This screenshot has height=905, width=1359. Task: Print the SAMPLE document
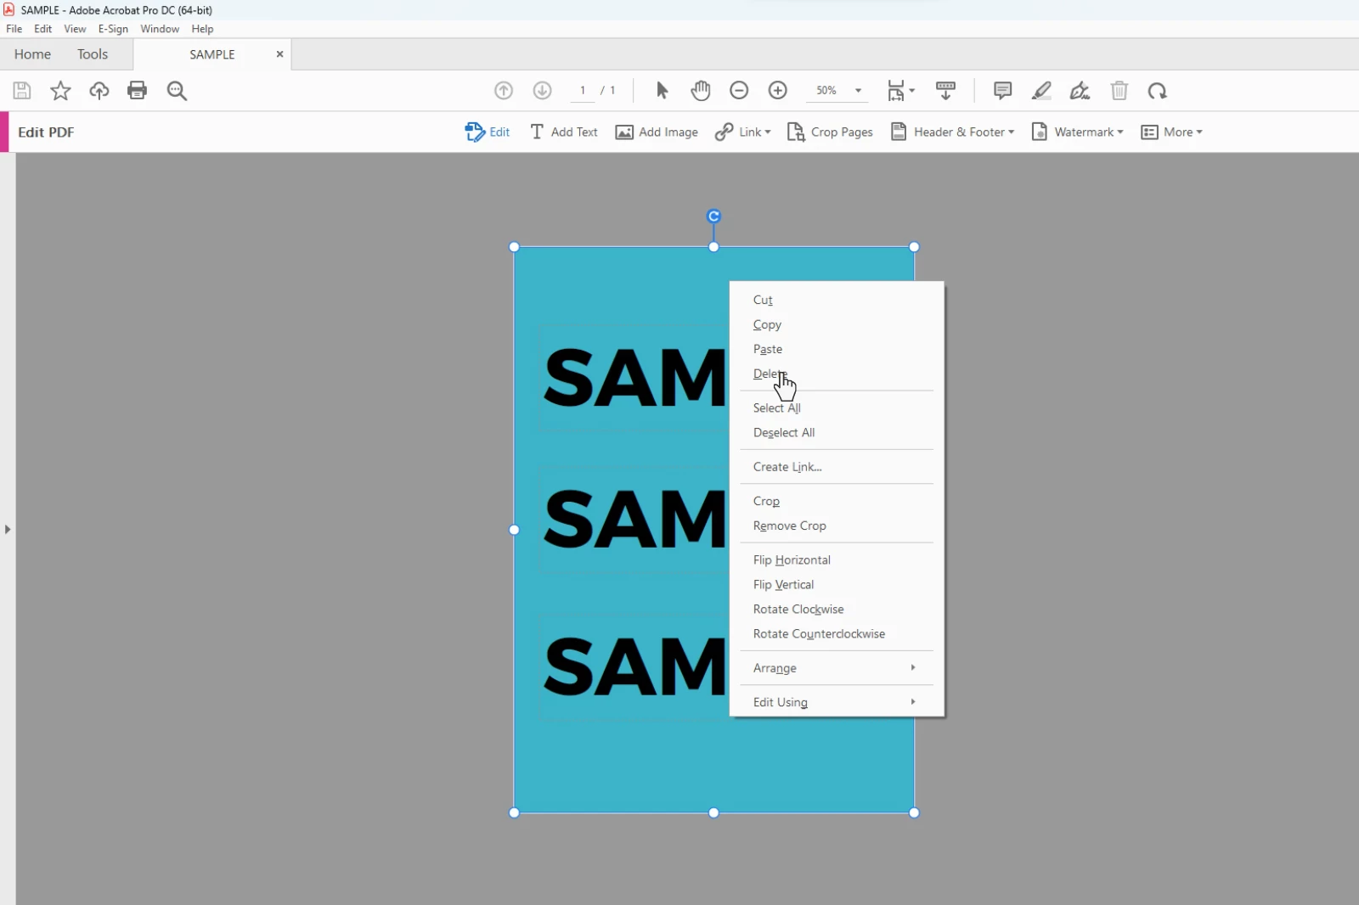tap(137, 91)
